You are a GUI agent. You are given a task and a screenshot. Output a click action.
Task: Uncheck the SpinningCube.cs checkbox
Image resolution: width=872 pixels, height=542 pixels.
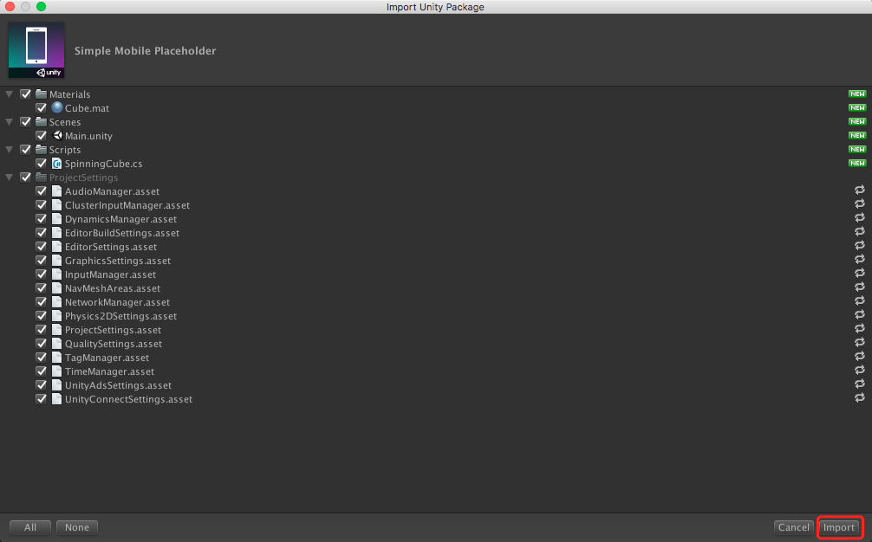[41, 164]
